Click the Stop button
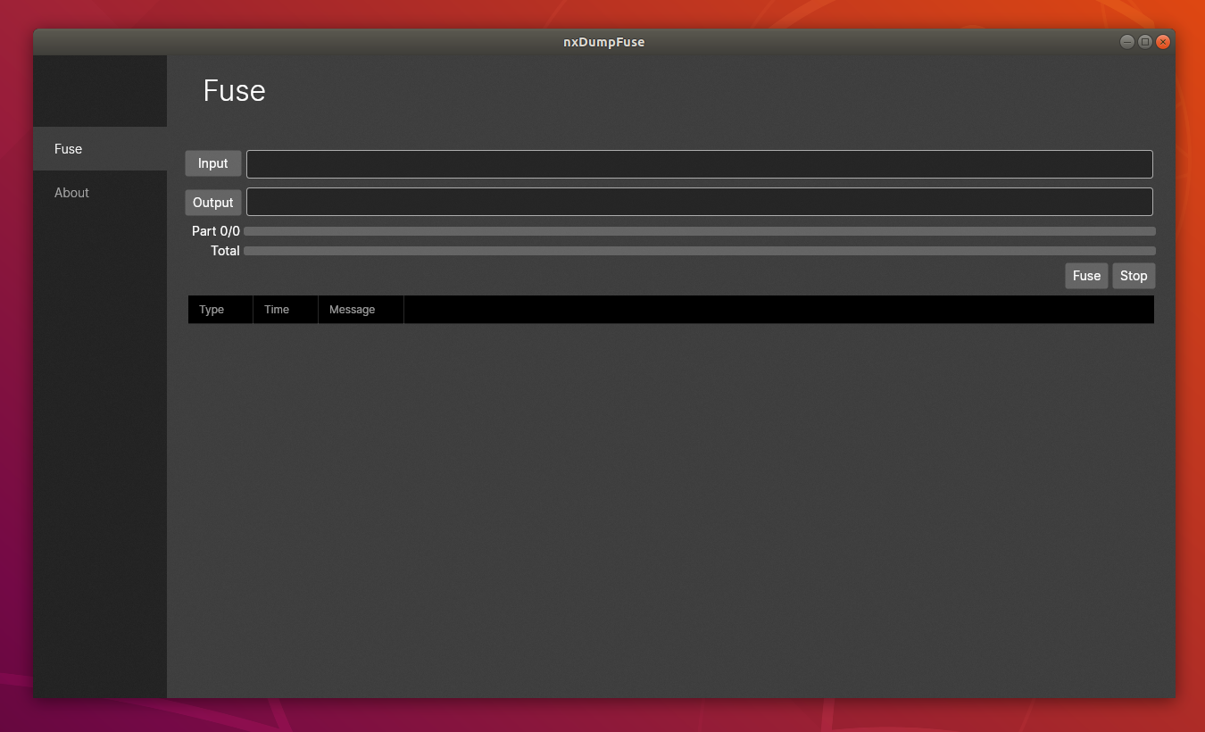 (1134, 276)
